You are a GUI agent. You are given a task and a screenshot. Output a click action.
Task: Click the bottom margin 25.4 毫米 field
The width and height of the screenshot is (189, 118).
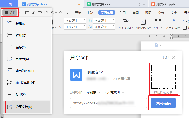104,21
